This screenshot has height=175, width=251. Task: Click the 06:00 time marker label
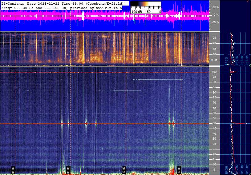click(x=13, y=169)
